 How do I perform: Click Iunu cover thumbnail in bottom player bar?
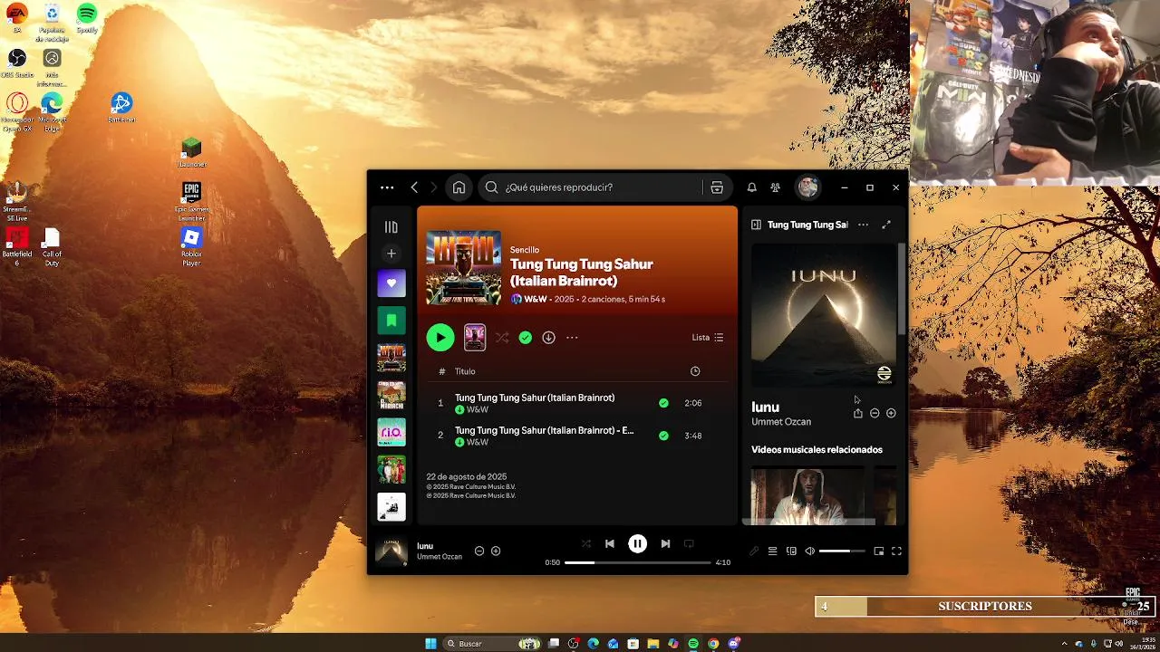click(x=391, y=551)
